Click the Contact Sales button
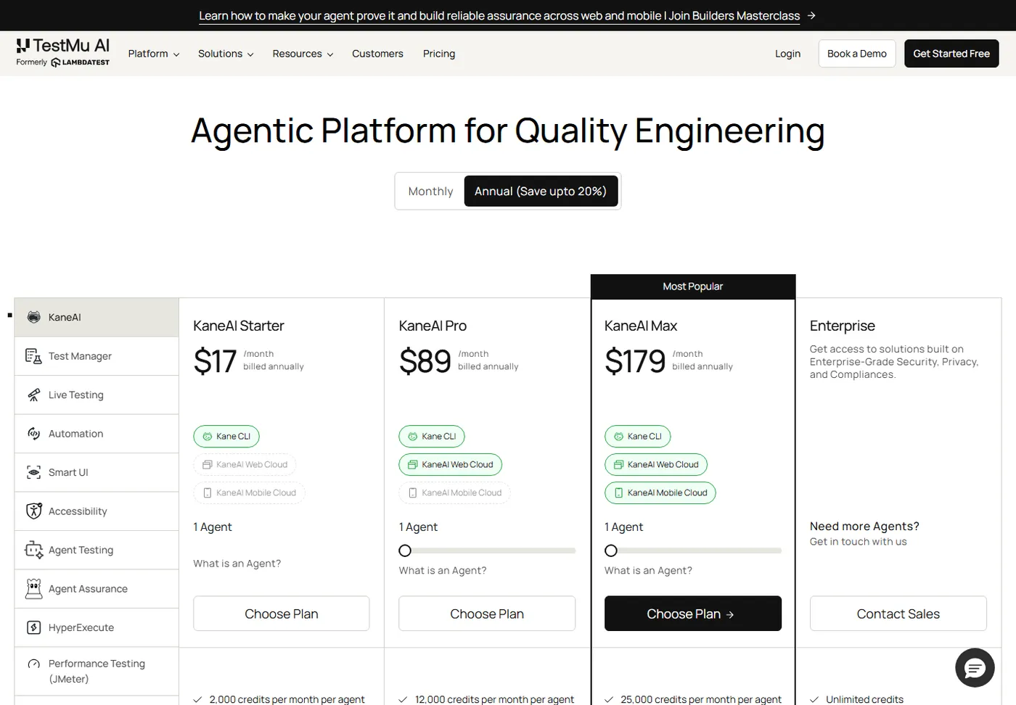The image size is (1016, 705). click(x=898, y=614)
